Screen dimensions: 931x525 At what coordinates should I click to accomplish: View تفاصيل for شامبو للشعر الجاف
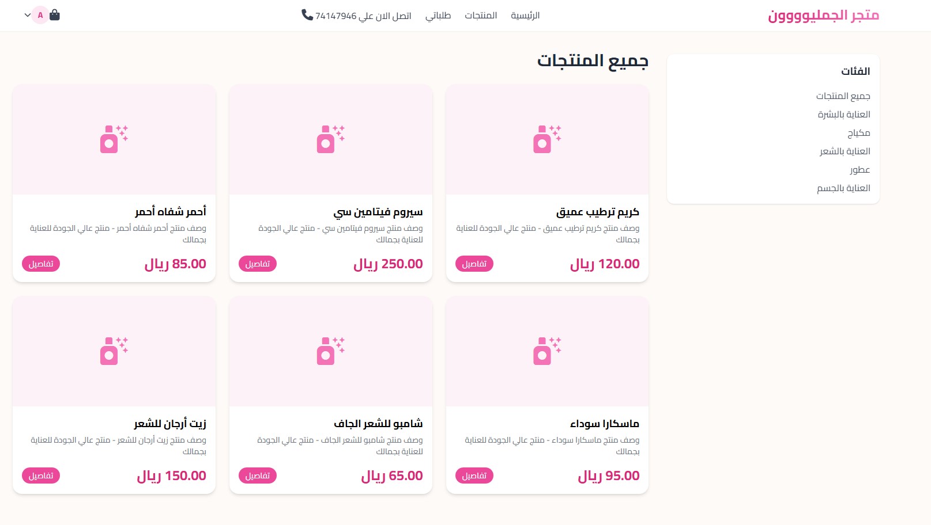(x=258, y=475)
